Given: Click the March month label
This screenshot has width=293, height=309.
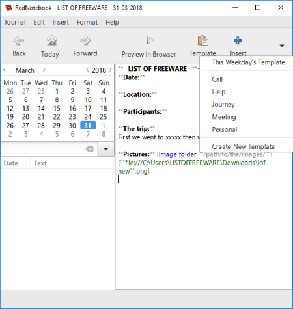Looking at the screenshot, I should click(25, 70).
